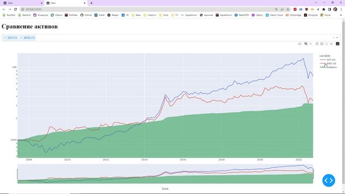The height and width of the screenshot is (194, 345).
Task: Expand the asset selection dropdown arrow
Action: [337, 38]
